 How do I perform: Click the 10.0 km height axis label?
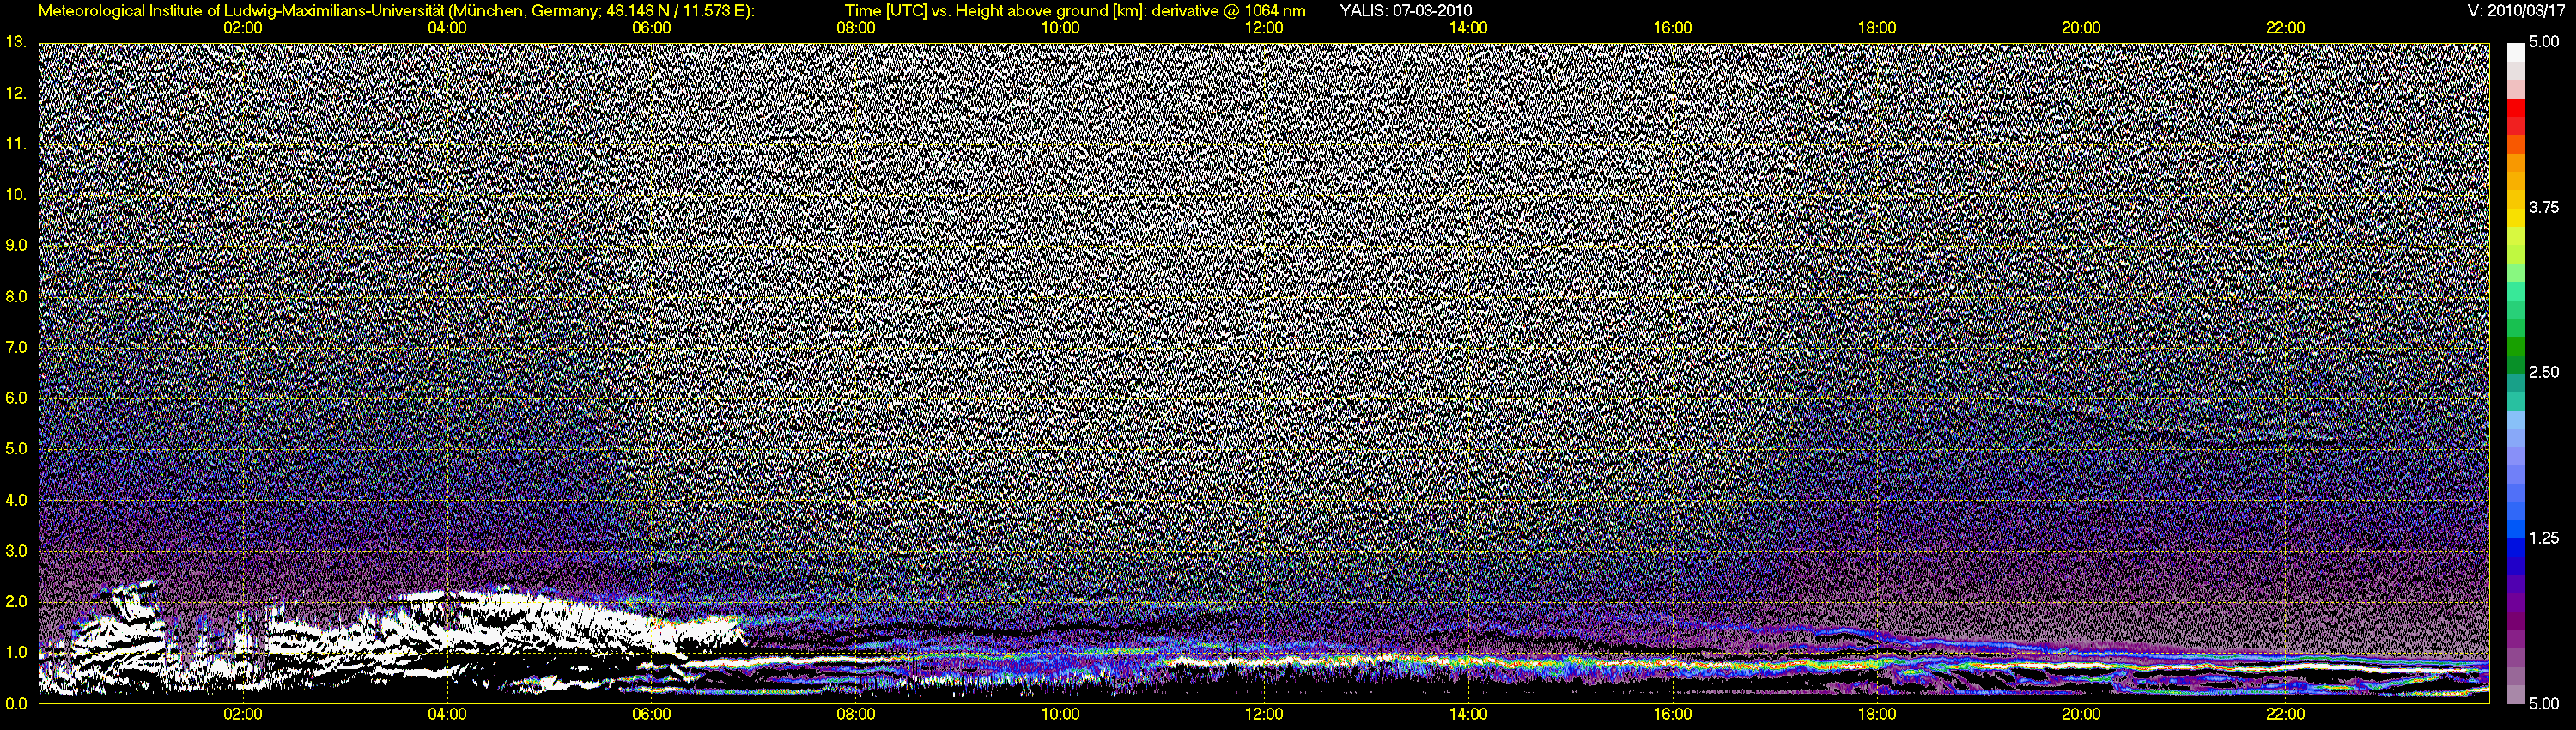tap(16, 194)
